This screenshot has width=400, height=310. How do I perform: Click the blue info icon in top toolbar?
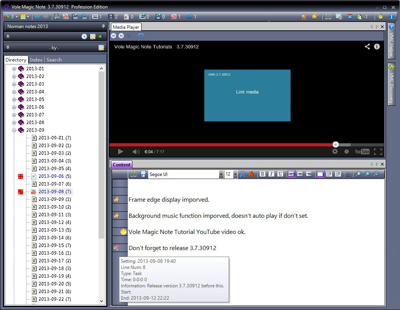(x=391, y=17)
